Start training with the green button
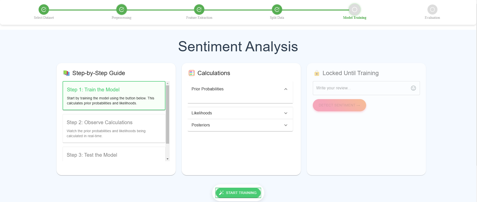477x202 pixels. pos(238,193)
